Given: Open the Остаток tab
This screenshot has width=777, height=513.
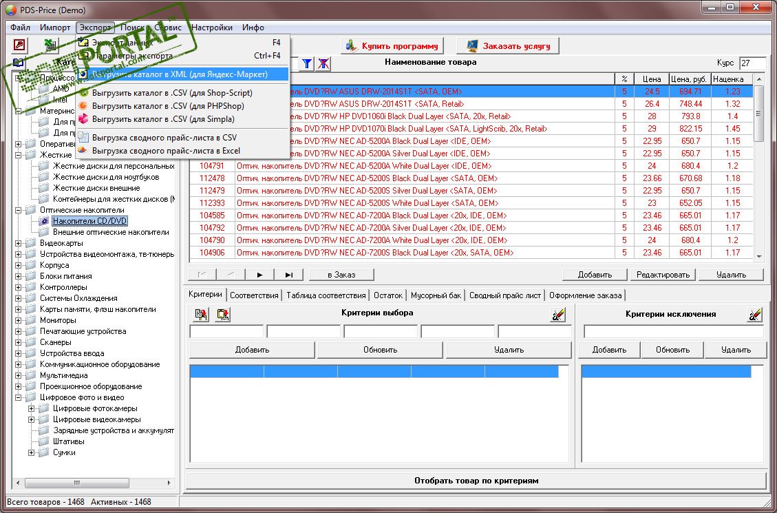Looking at the screenshot, I should point(388,295).
